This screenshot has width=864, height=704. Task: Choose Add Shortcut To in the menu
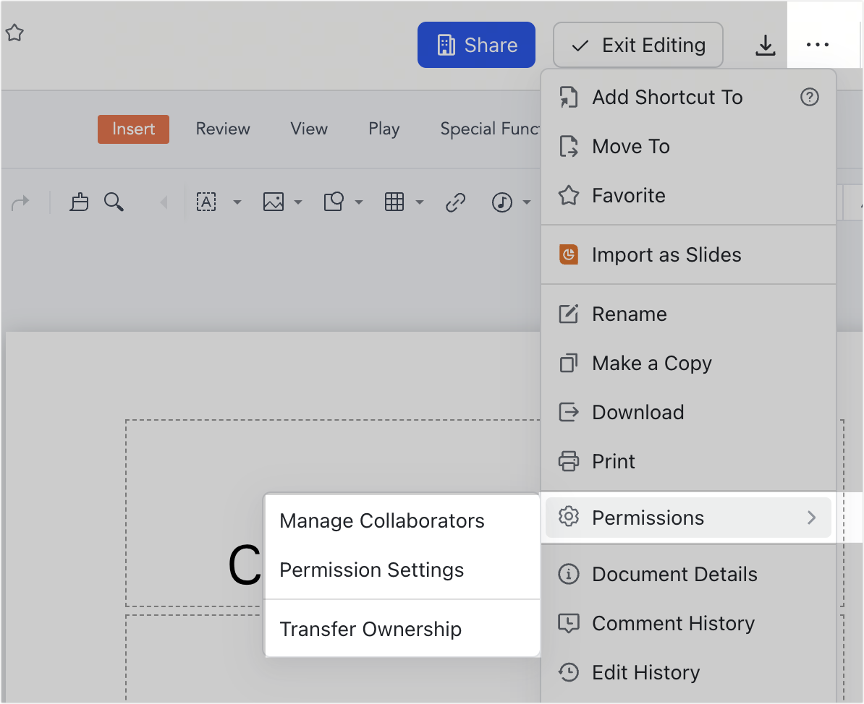(689, 98)
